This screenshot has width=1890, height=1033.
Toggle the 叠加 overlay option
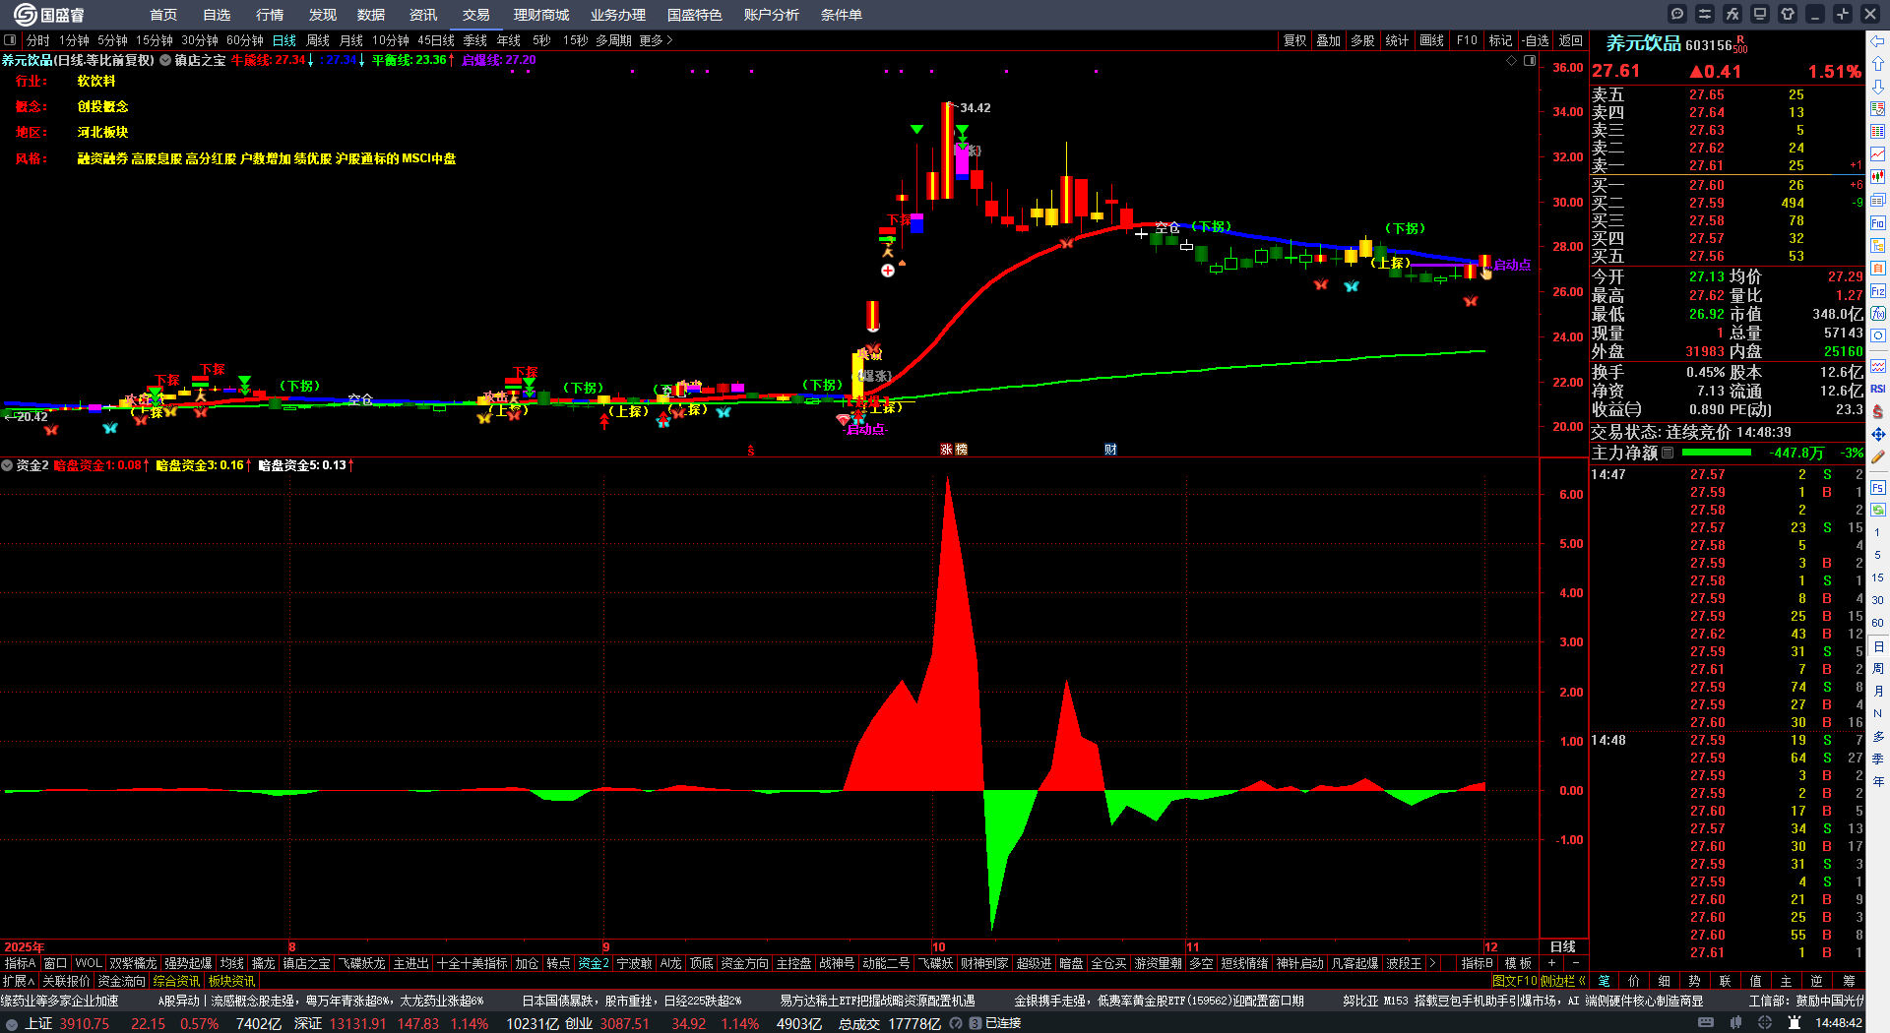pyautogui.click(x=1329, y=40)
